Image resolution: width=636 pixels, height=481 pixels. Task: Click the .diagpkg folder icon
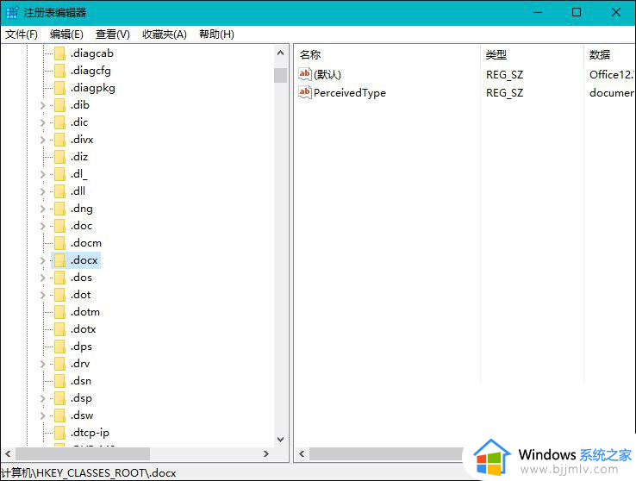[x=59, y=88]
